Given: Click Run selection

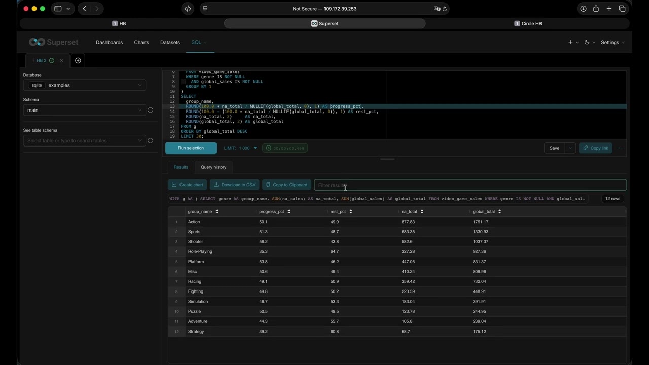Looking at the screenshot, I should (191, 148).
